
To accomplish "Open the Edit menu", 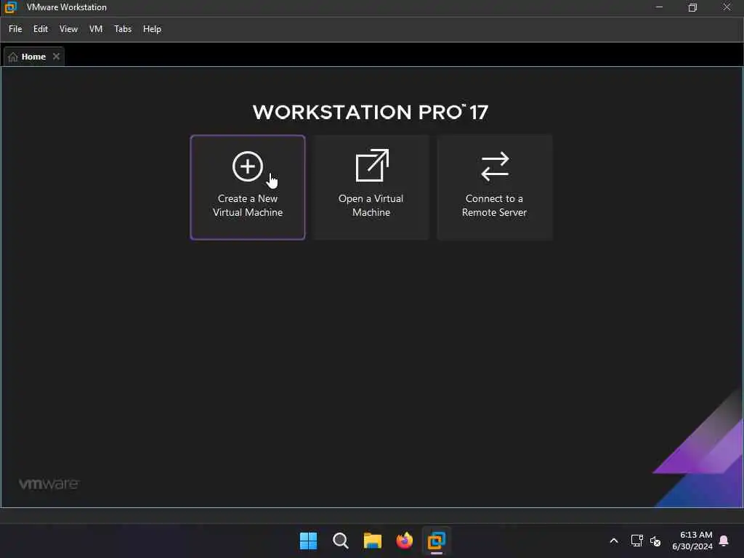I will 41,29.
